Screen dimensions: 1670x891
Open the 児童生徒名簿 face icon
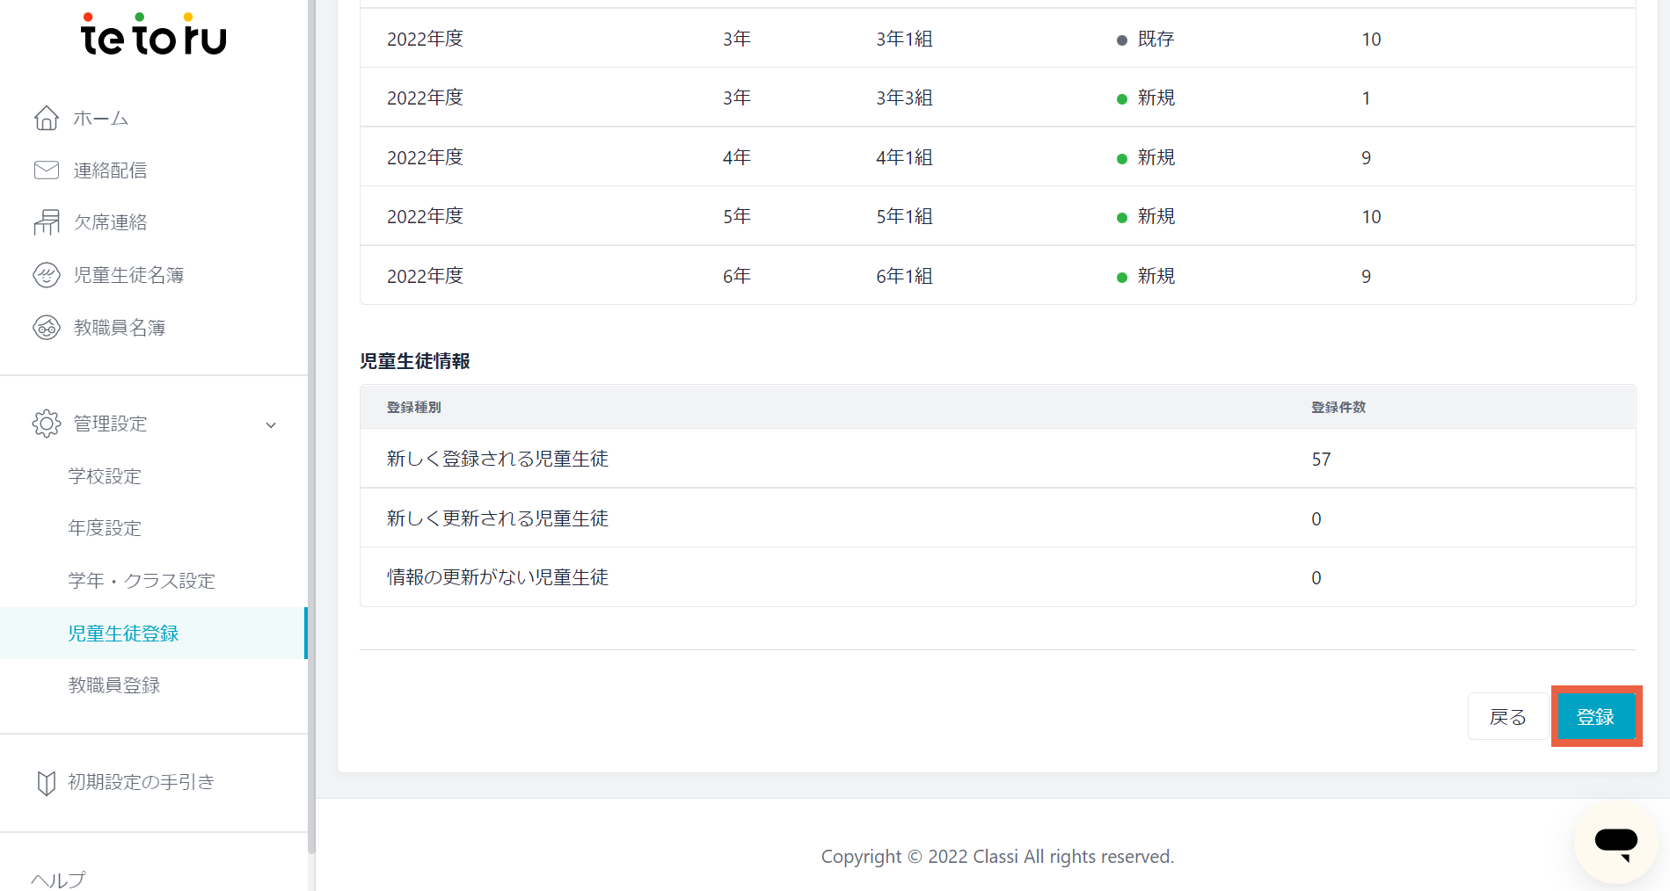[47, 275]
